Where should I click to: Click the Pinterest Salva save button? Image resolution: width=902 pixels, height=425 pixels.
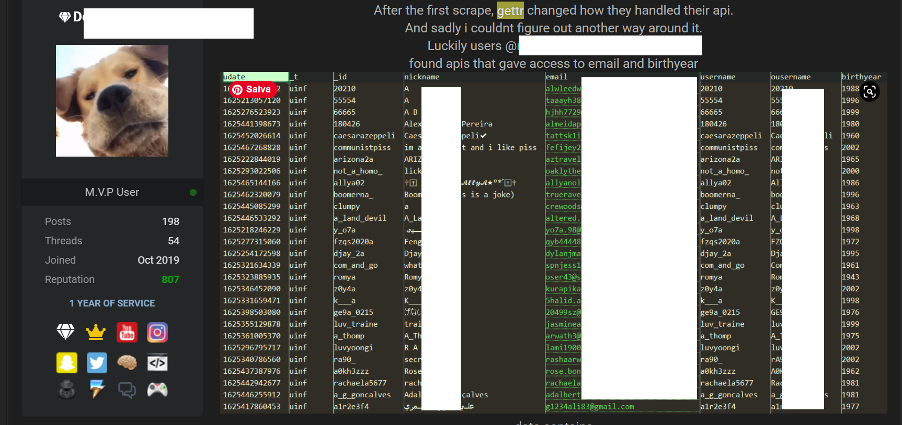pyautogui.click(x=253, y=89)
